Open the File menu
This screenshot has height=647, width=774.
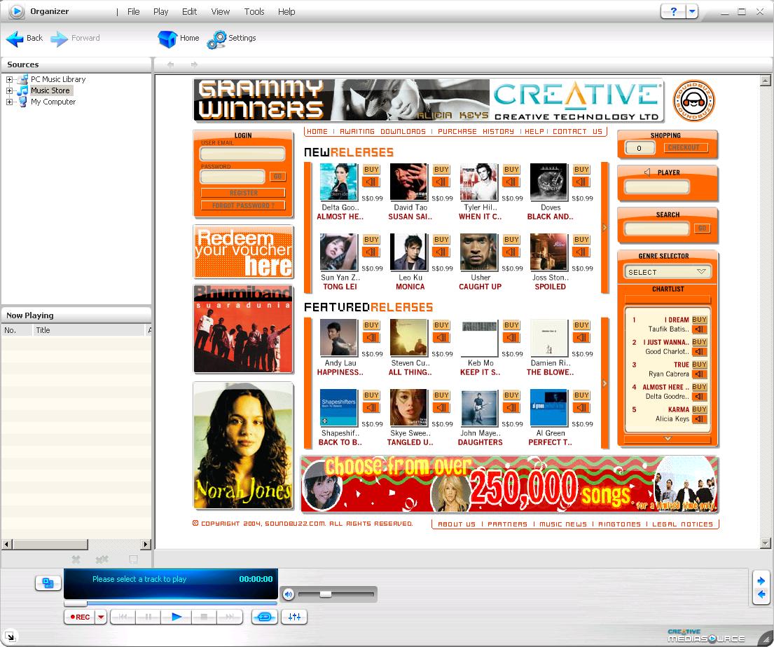pyautogui.click(x=133, y=11)
